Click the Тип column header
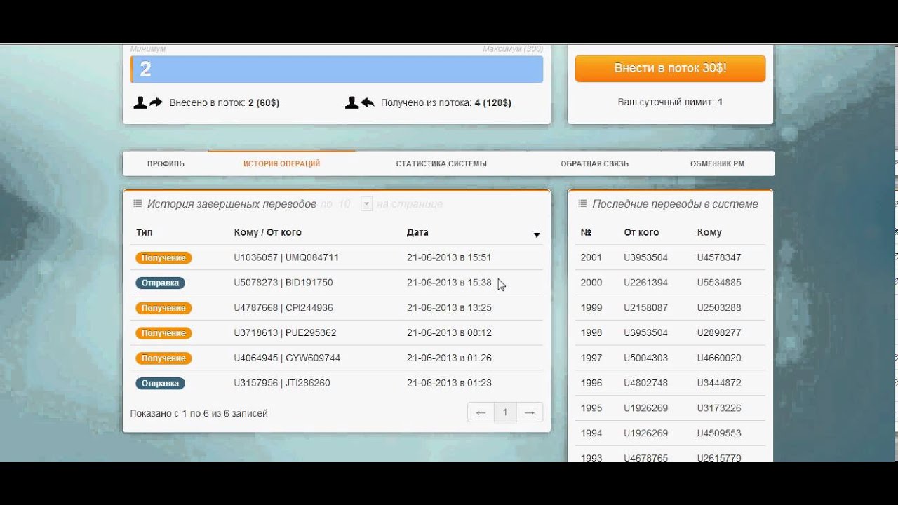The image size is (898, 505). point(145,232)
